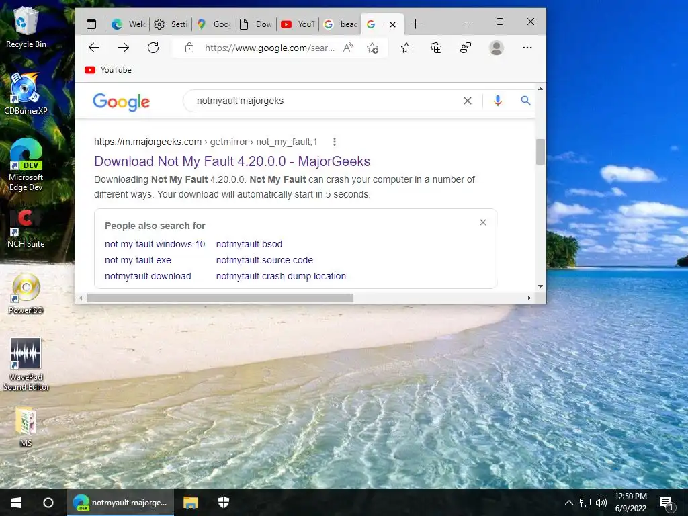The image size is (688, 516).
Task: Search for notmyfault download
Action: (148, 276)
